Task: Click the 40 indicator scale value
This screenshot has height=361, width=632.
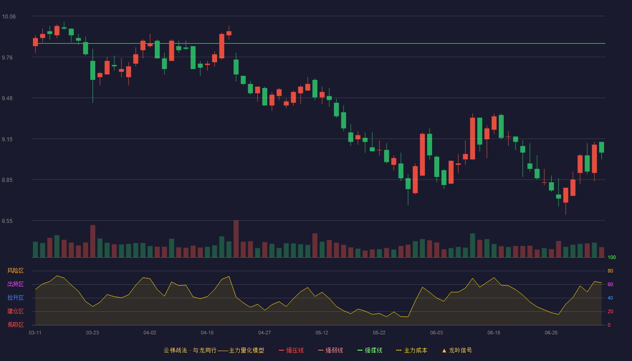Action: tap(610, 298)
